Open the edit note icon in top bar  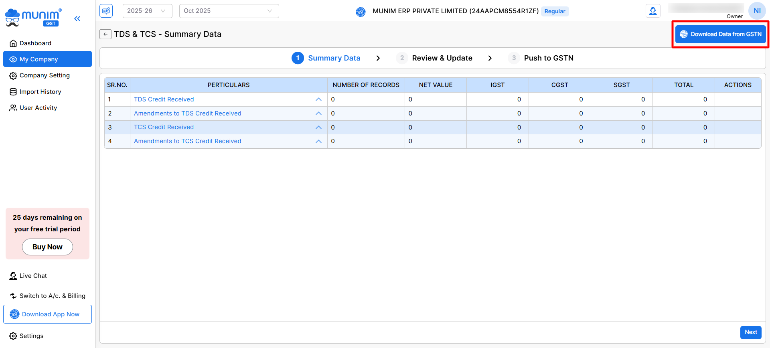[x=106, y=11]
